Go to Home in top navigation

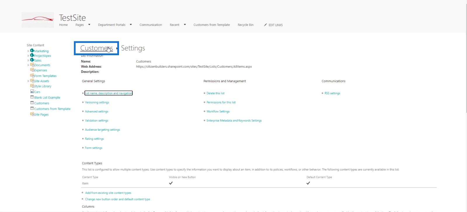point(63,25)
